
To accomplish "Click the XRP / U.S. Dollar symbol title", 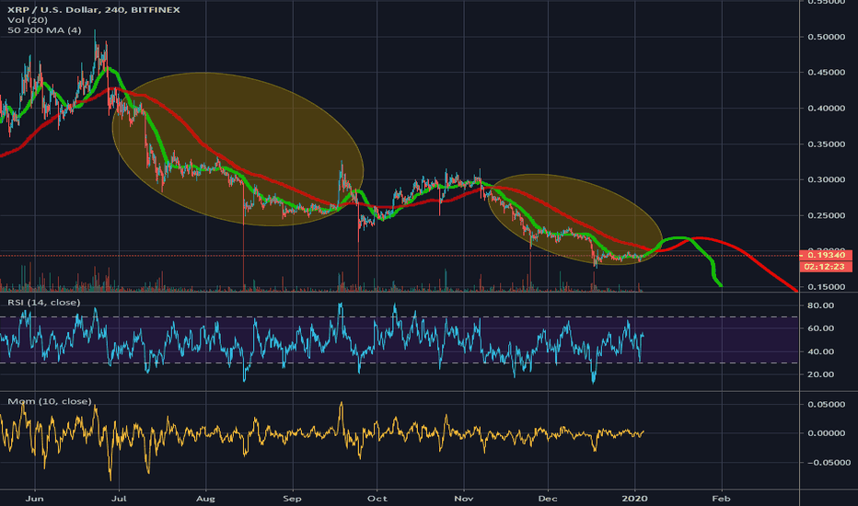I will pyautogui.click(x=94, y=10).
